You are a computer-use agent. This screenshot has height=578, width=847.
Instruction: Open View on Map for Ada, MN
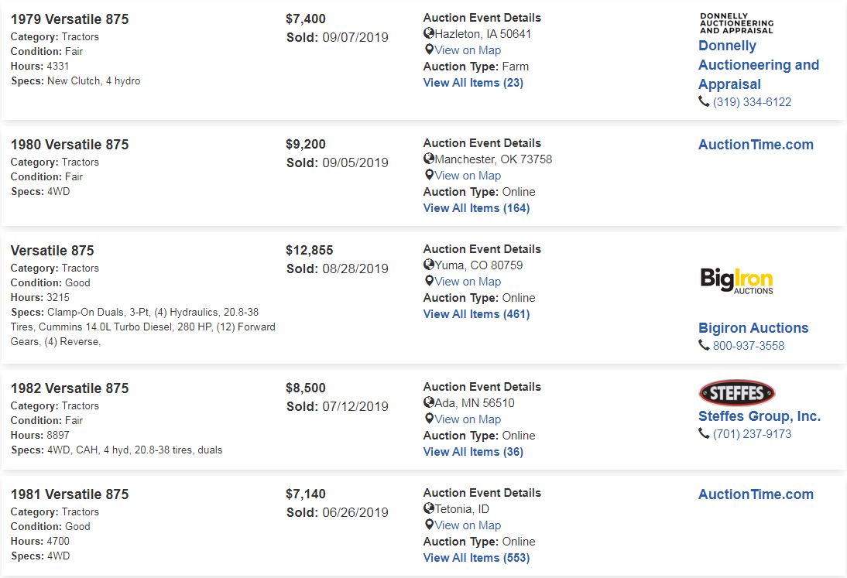click(x=468, y=419)
